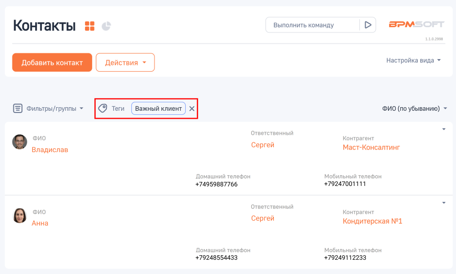Open the Кондитерская №1 account link
Image resolution: width=456 pixels, height=274 pixels.
click(372, 221)
